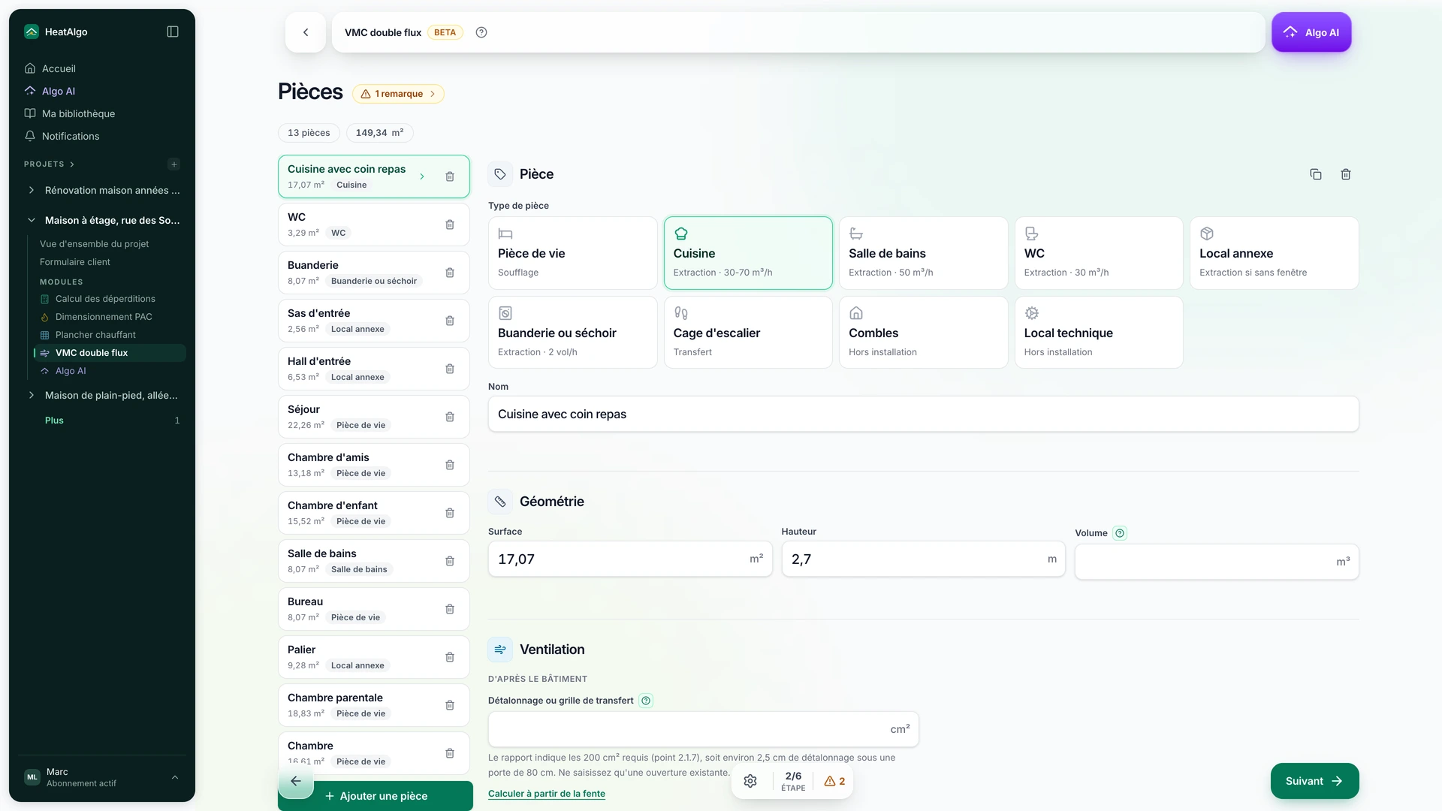The height and width of the screenshot is (811, 1442).
Task: Click the Nom input field
Action: (923, 415)
